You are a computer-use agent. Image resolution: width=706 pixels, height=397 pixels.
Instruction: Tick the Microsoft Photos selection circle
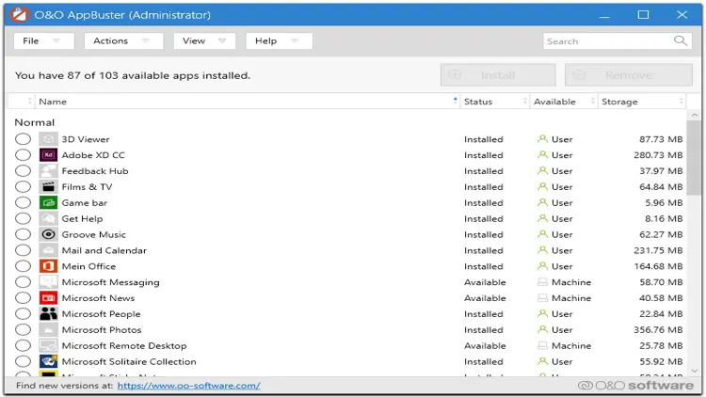point(23,330)
